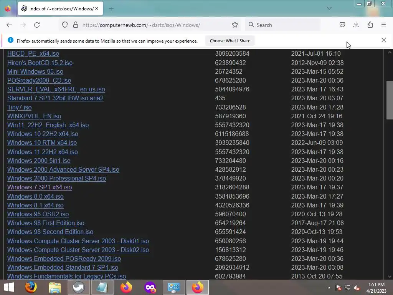Go back to the previous page
The width and height of the screenshot is (393, 295).
click(9, 25)
